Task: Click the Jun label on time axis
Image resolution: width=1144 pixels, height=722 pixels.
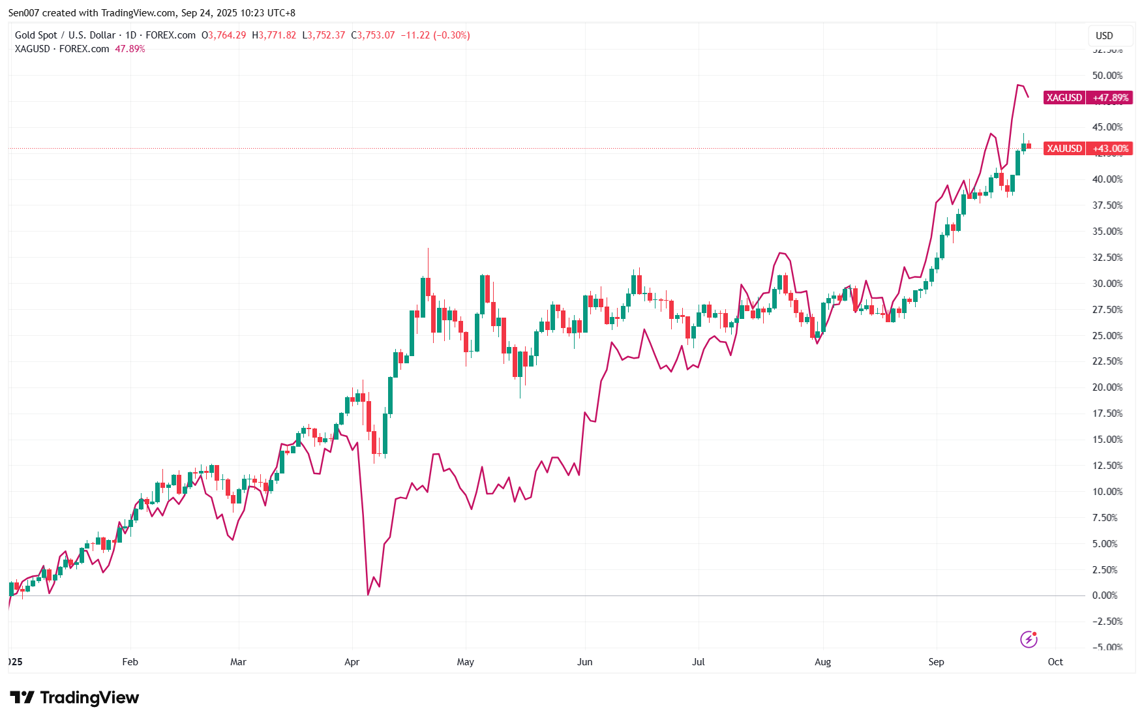Action: click(x=585, y=662)
